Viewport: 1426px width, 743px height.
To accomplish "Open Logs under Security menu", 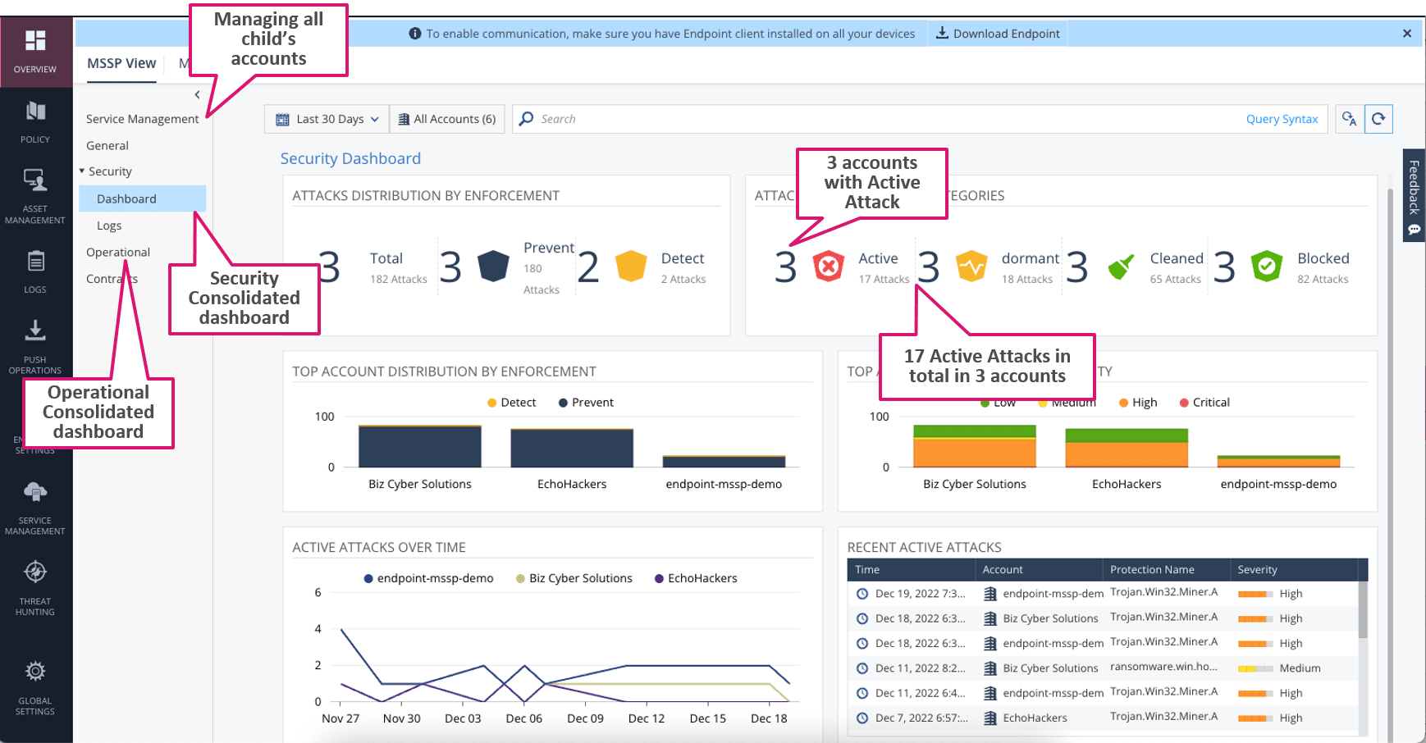I will point(109,226).
